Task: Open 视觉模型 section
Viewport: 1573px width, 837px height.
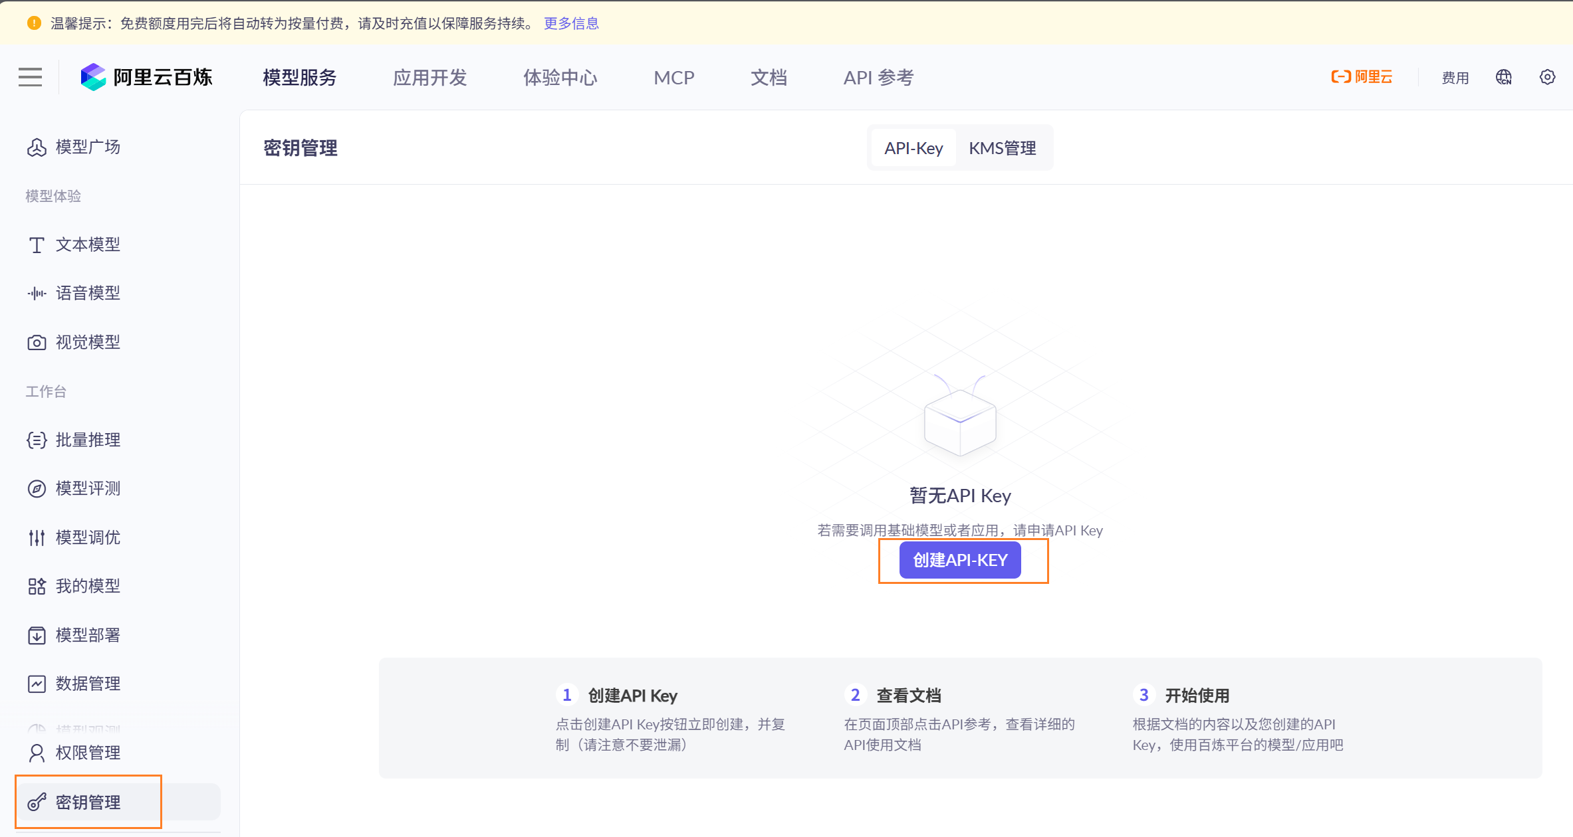Action: (x=87, y=341)
